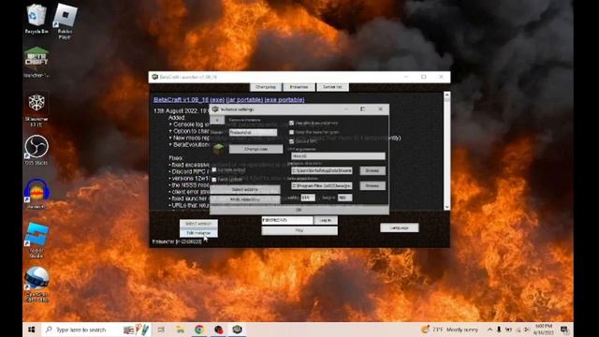Click the game directory path field
This screenshot has width=599, height=337.
322,170
